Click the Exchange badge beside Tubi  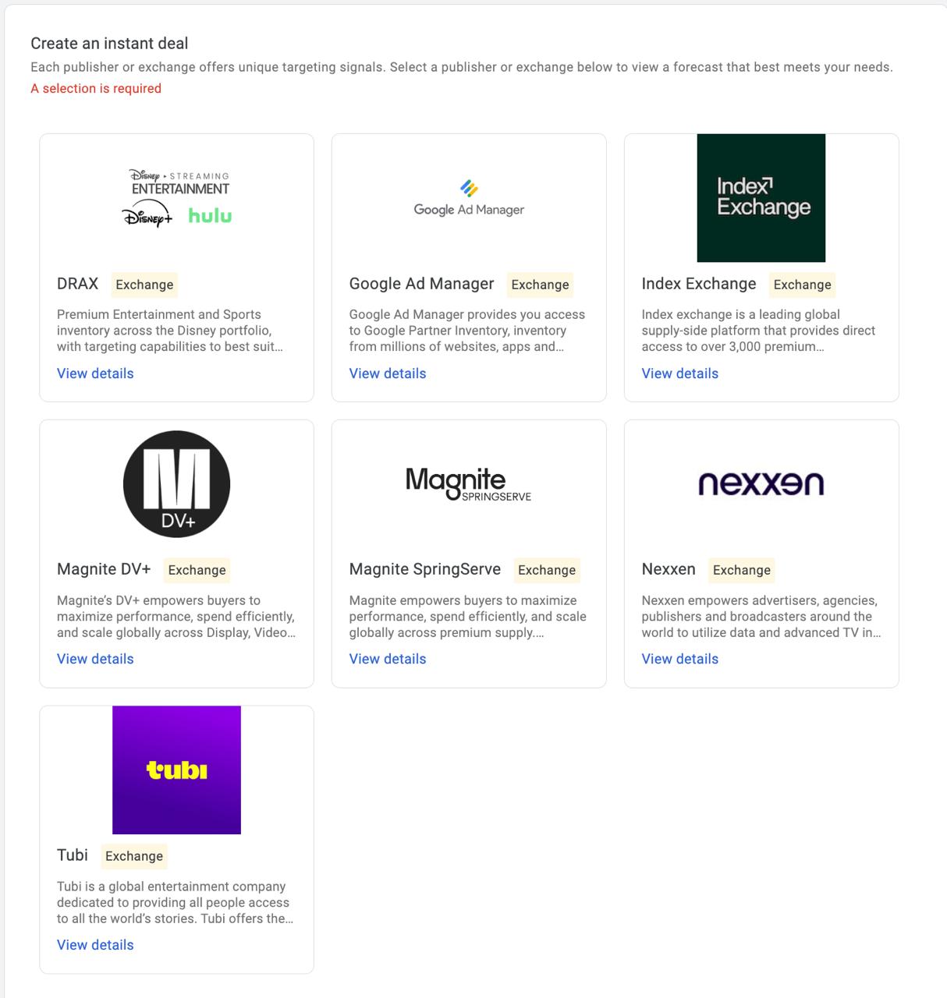coord(134,856)
